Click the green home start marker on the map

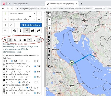coord(72,63)
